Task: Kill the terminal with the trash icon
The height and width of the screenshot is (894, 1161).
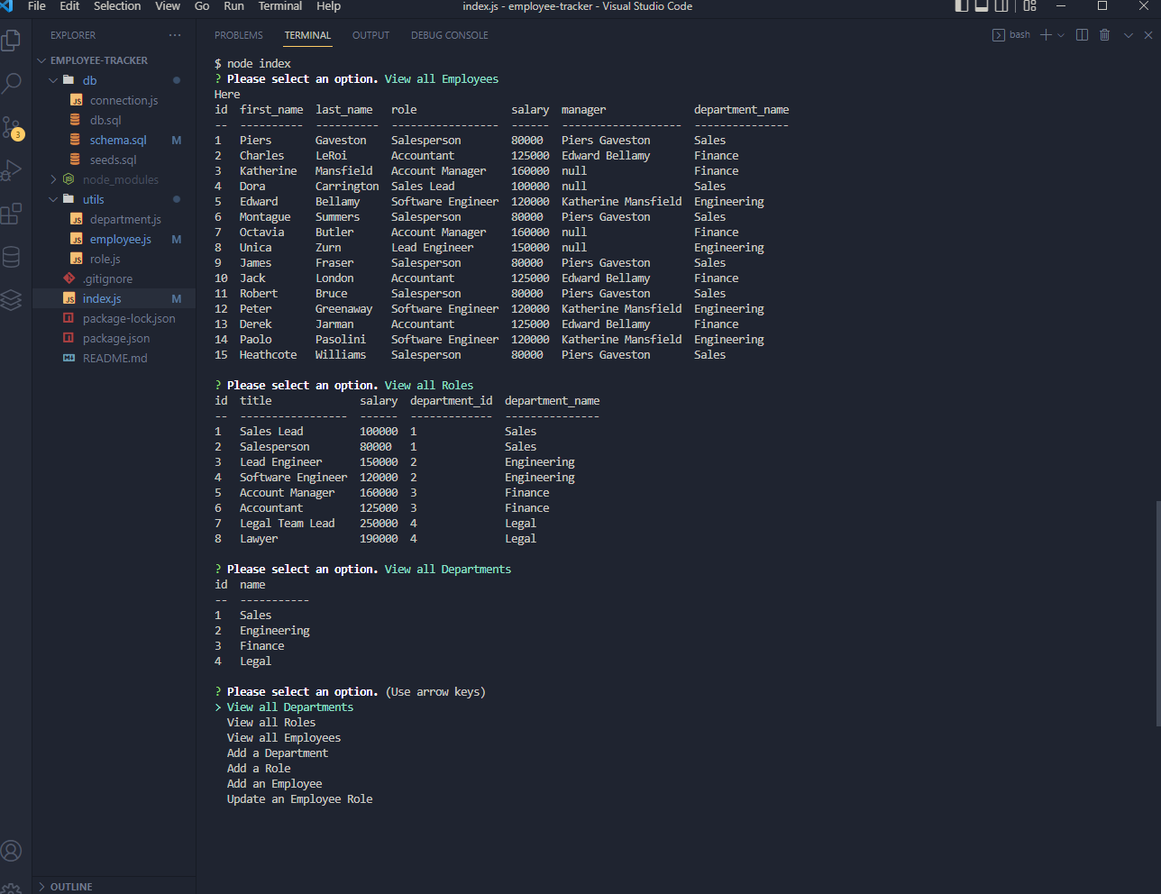Action: pyautogui.click(x=1104, y=34)
